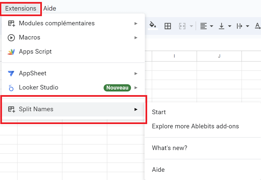
Task: Click the text wrapping icon
Action: [240, 26]
